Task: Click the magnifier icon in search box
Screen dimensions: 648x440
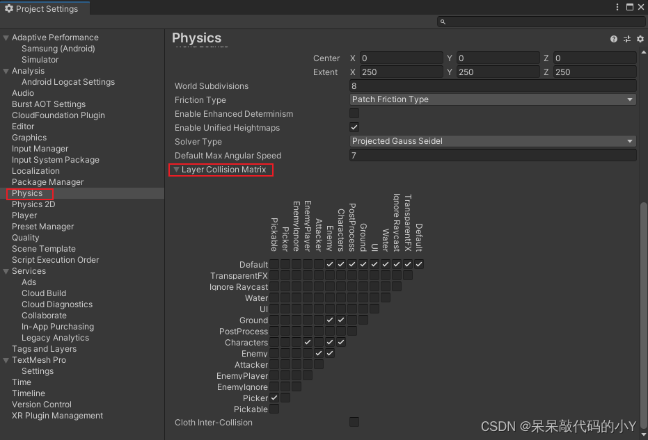Action: [x=443, y=22]
